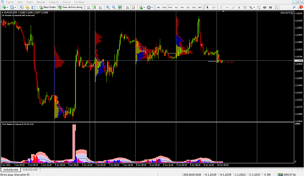The width and height of the screenshot is (304, 176).
Task: Select the Equidistant channel tool
Action: click(276, 7)
